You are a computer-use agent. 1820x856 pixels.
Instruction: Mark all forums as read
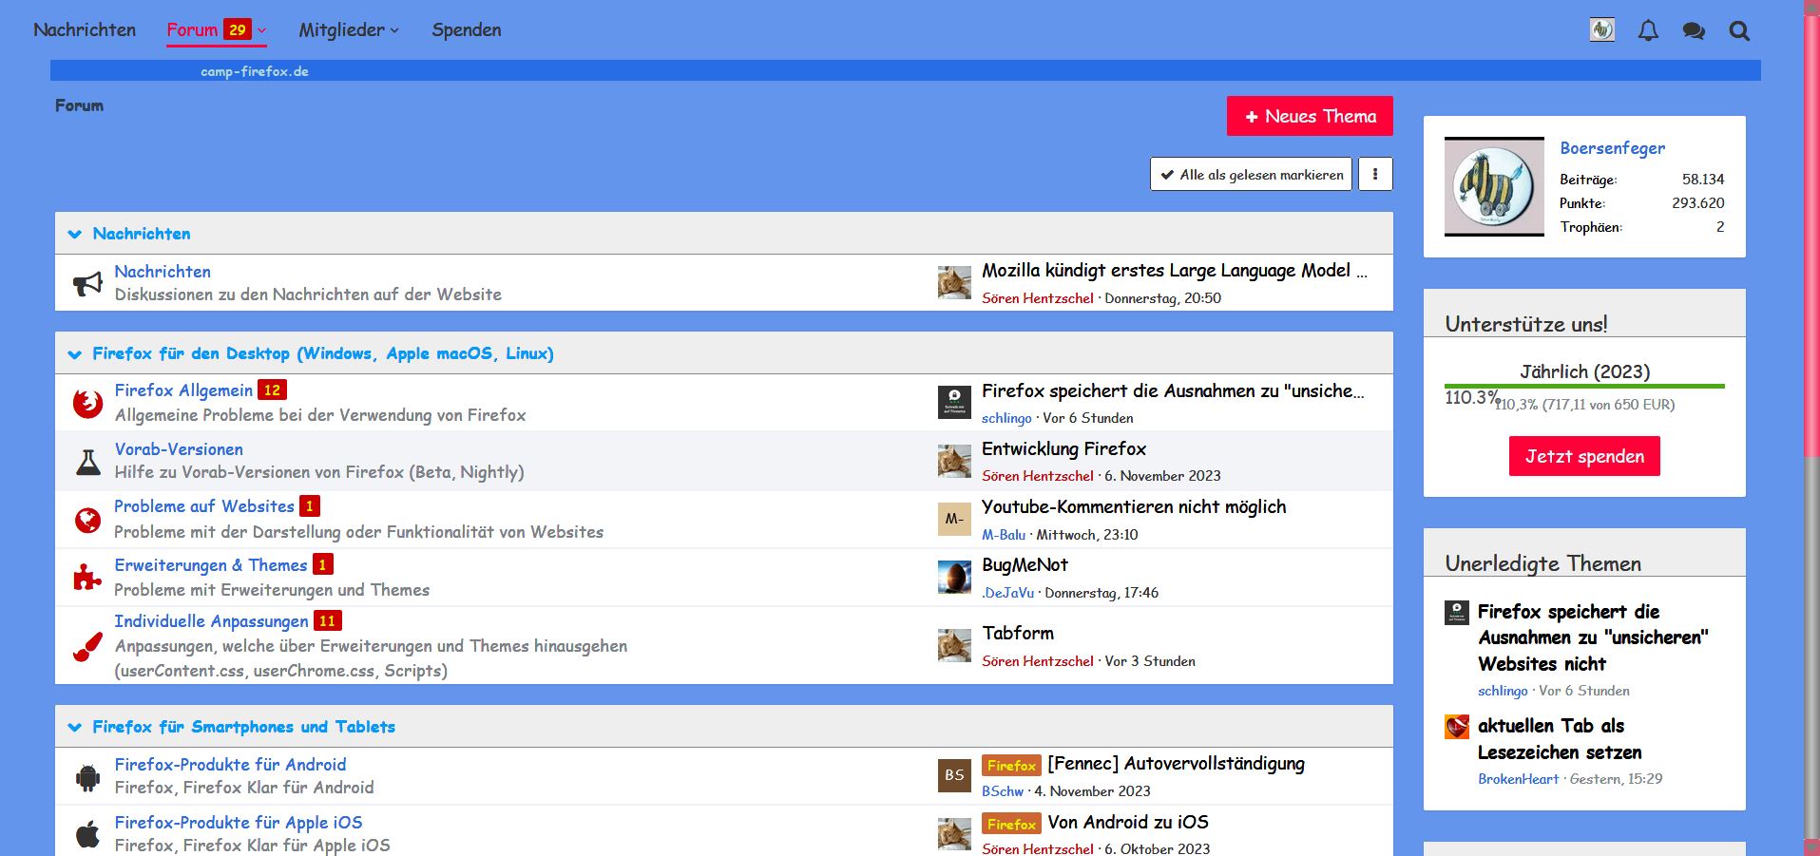(x=1251, y=174)
